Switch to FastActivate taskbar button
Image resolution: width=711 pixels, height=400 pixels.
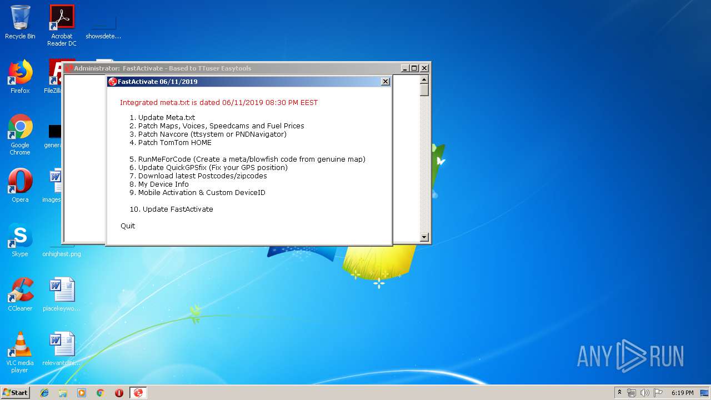(138, 393)
